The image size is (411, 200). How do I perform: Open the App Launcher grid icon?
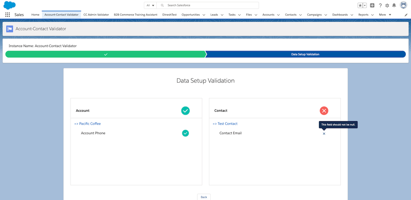[x=8, y=15]
